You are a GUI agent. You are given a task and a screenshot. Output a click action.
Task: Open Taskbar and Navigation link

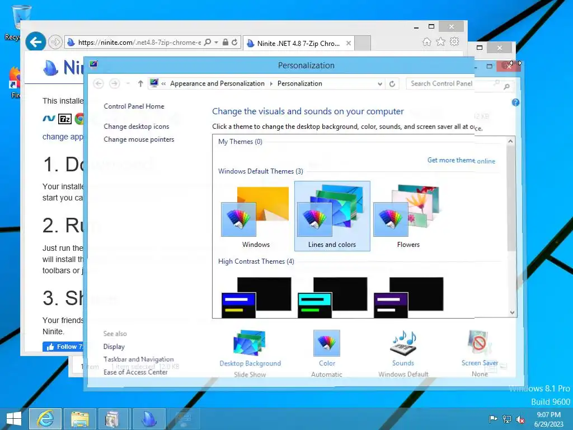[139, 359]
